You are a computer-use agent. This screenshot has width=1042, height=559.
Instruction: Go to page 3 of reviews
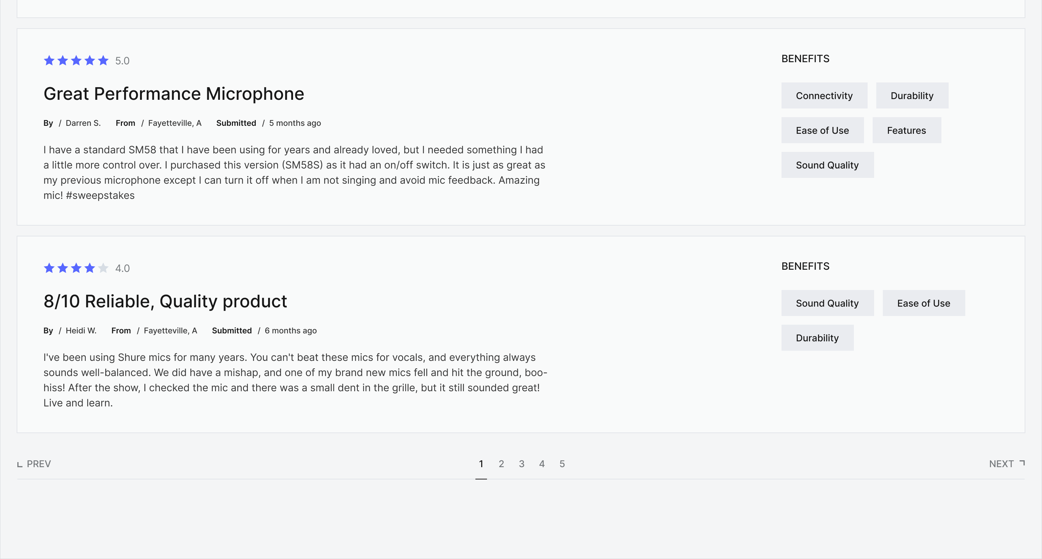click(x=521, y=464)
